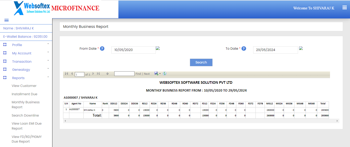This screenshot has height=147, width=350.
Task: Open the calendar picker next to To Date
Action: pyautogui.click(x=301, y=48)
